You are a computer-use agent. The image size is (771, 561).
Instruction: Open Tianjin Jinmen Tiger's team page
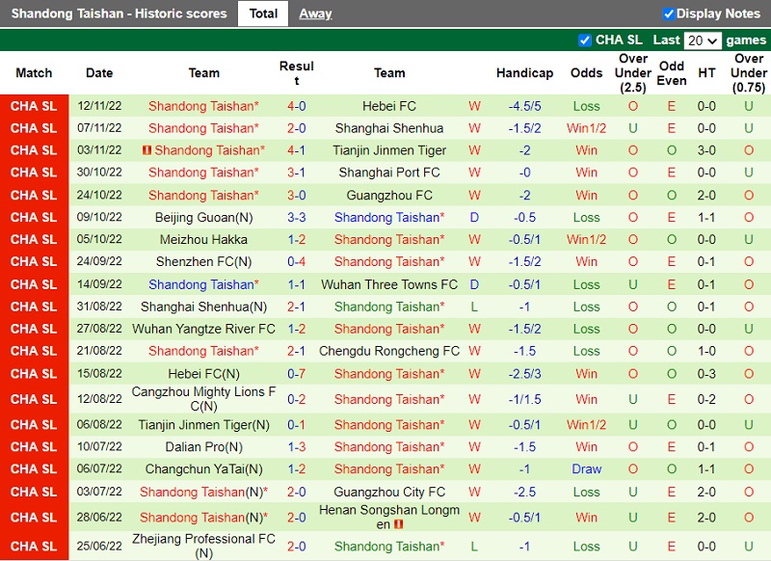tap(389, 150)
